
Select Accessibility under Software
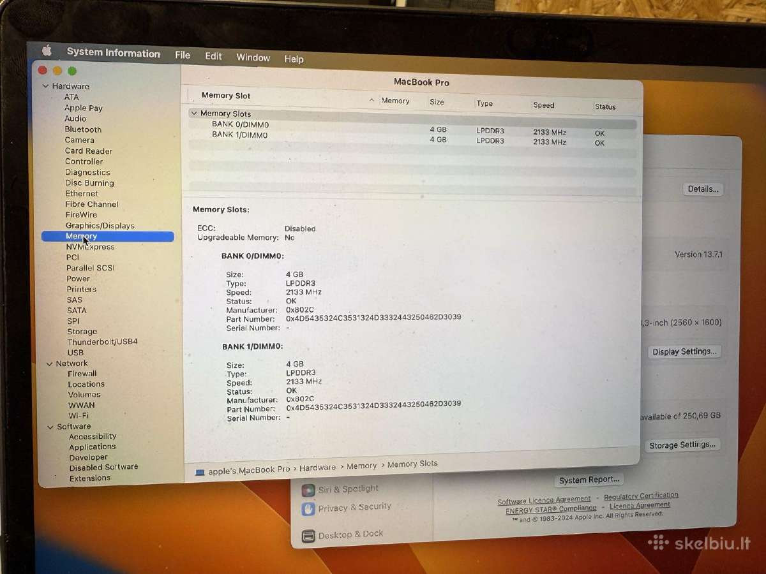click(93, 437)
